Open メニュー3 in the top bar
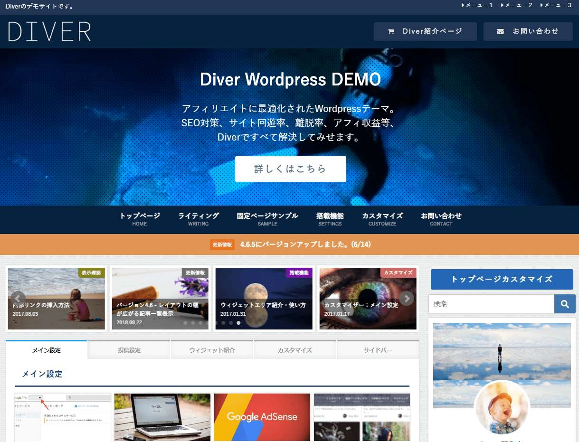Viewport: 579px width, 442px height. point(556,5)
